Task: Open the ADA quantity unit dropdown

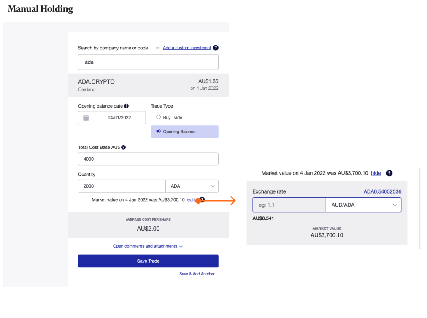Action: point(192,186)
